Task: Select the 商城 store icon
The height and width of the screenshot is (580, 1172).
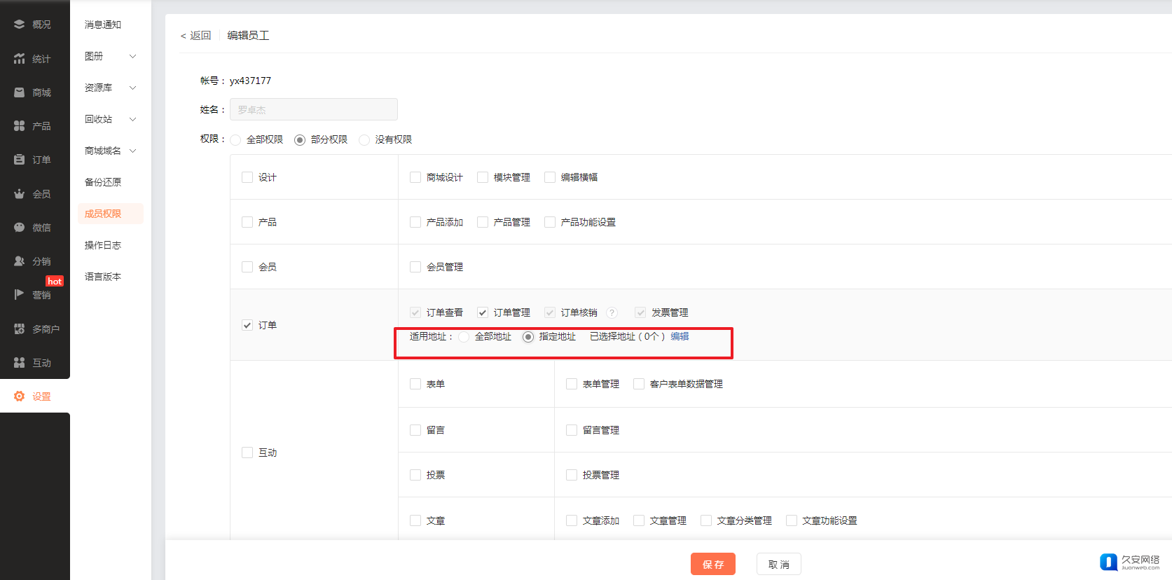Action: (19, 92)
